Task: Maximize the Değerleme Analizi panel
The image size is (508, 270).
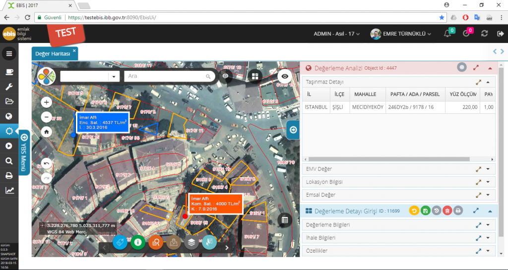Action: point(476,68)
